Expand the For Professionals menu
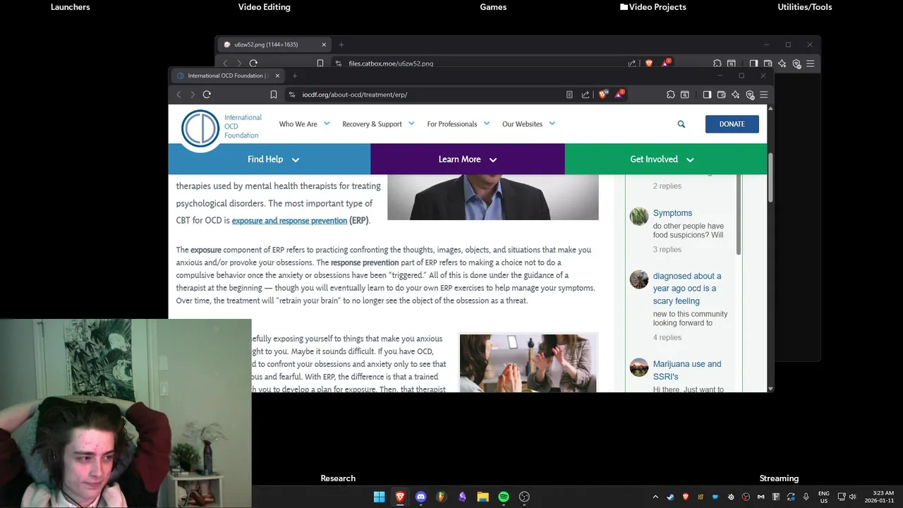 (458, 124)
